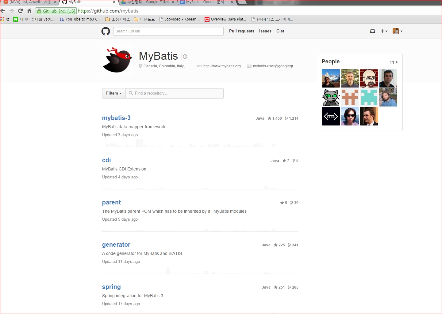Expand the 다운로드 bookmark folder
442x314 pixels.
[144, 19]
